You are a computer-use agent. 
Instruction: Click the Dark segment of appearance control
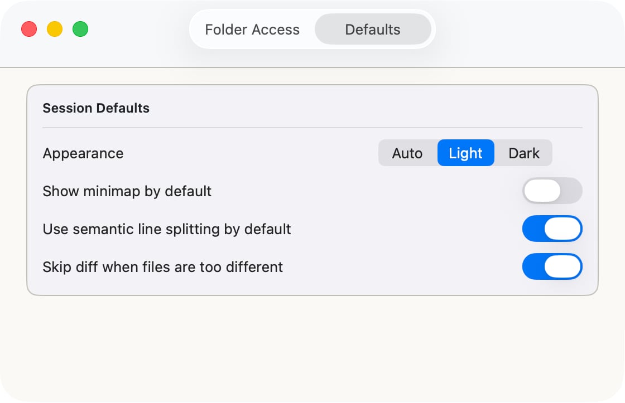coord(523,153)
